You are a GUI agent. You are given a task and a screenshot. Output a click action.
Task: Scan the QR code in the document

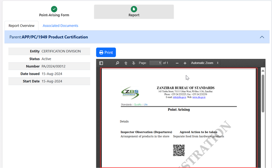(x=179, y=150)
